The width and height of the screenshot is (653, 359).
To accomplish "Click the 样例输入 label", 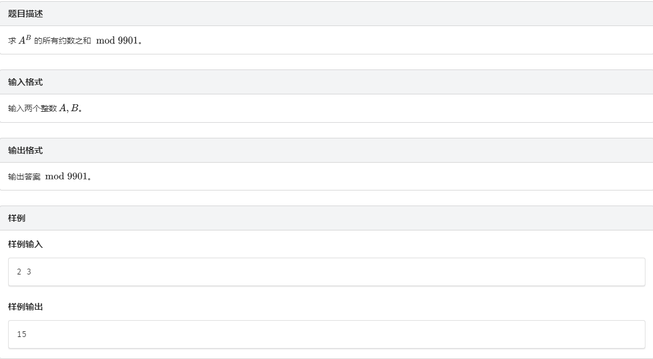I will tap(26, 244).
